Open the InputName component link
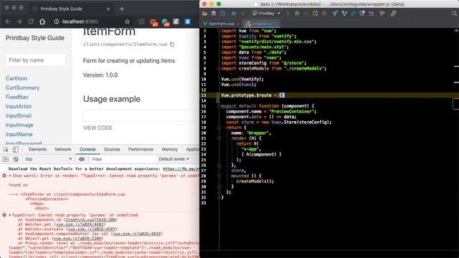 click(x=19, y=135)
